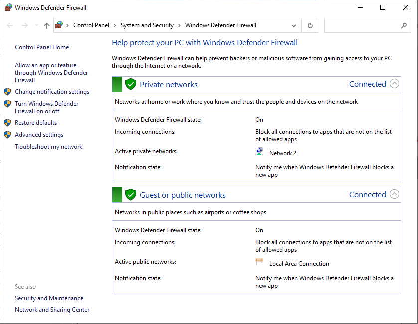The height and width of the screenshot is (324, 418).
Task: Click the green shield for Guest or public networks
Action: pos(131,195)
